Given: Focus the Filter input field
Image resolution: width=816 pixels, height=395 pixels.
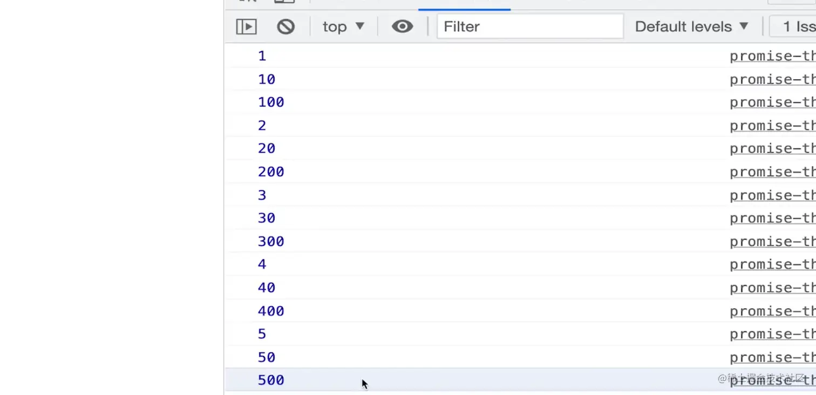Looking at the screenshot, I should pyautogui.click(x=530, y=26).
